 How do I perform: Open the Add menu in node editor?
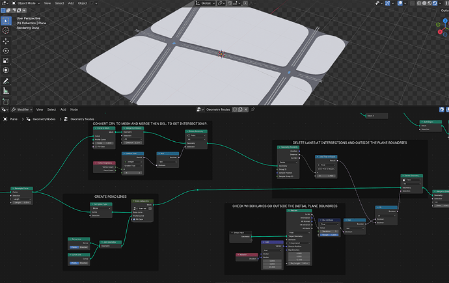click(x=63, y=109)
